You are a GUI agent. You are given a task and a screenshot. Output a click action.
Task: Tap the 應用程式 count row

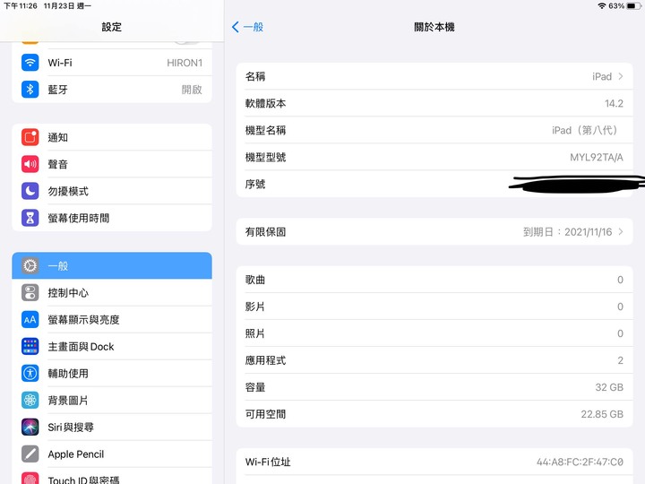[x=434, y=360]
